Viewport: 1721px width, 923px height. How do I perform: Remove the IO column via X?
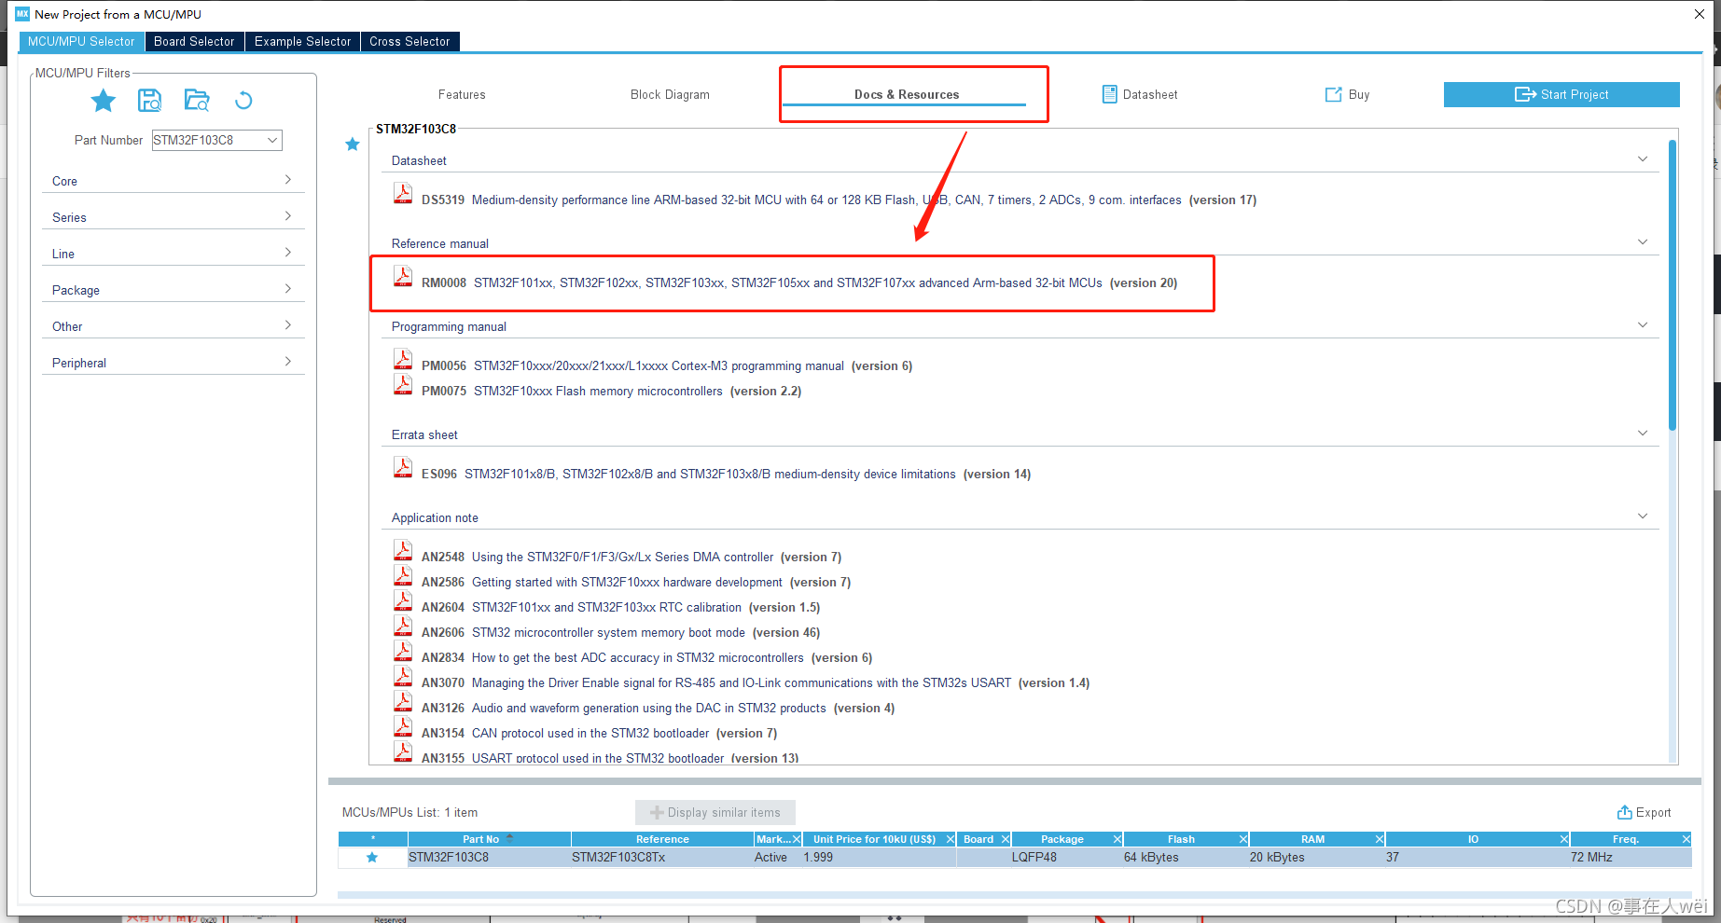click(x=1564, y=839)
